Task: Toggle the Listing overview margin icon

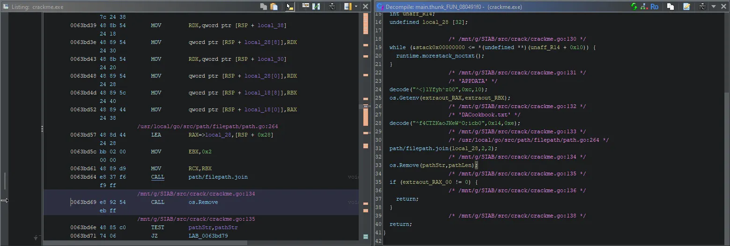Action: (347, 7)
